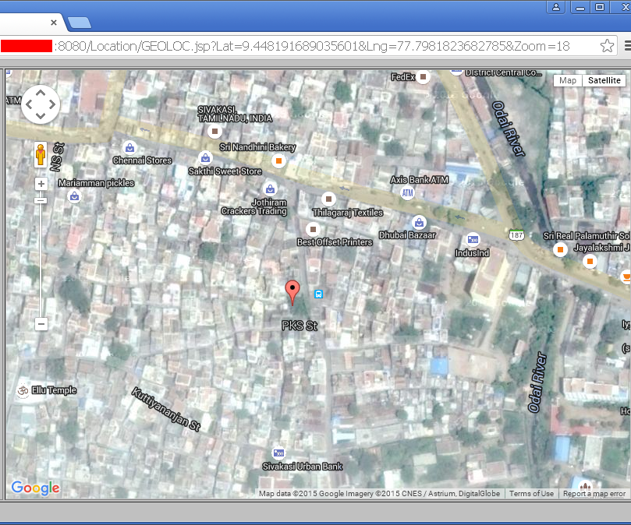Toggle Map view mode
Screen dimensions: 631x525
pos(567,80)
